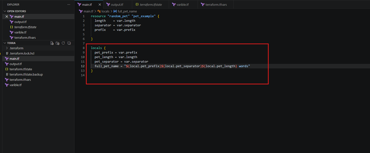
Task: Click the locals keyword on line 8
Action: click(x=96, y=48)
